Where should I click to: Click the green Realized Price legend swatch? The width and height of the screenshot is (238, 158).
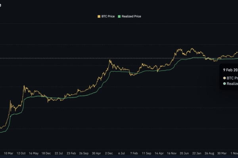(x=118, y=17)
